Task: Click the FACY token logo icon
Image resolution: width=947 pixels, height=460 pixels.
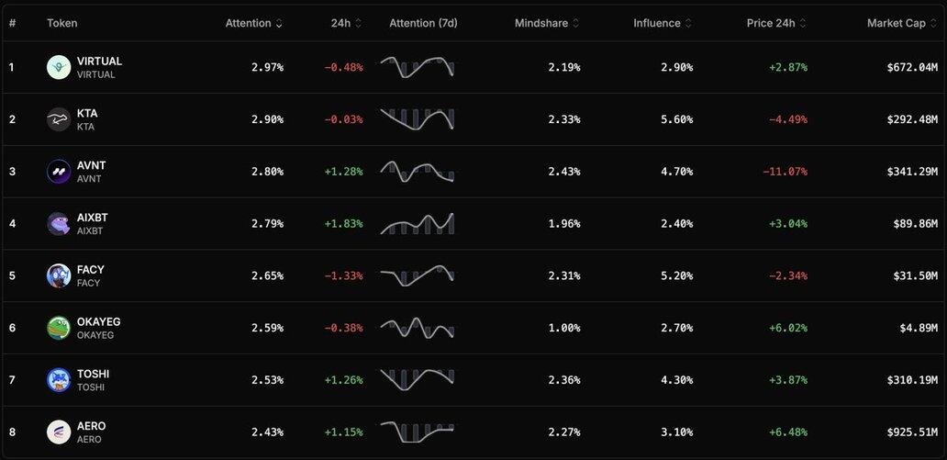Action: [x=59, y=275]
